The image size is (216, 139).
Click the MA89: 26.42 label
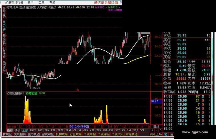[66, 7]
